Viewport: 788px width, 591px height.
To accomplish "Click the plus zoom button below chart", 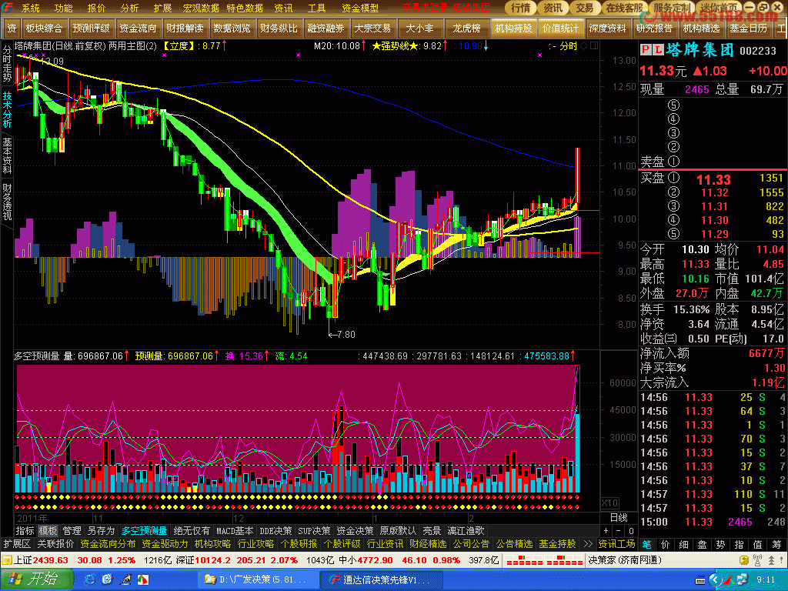I will point(606,531).
